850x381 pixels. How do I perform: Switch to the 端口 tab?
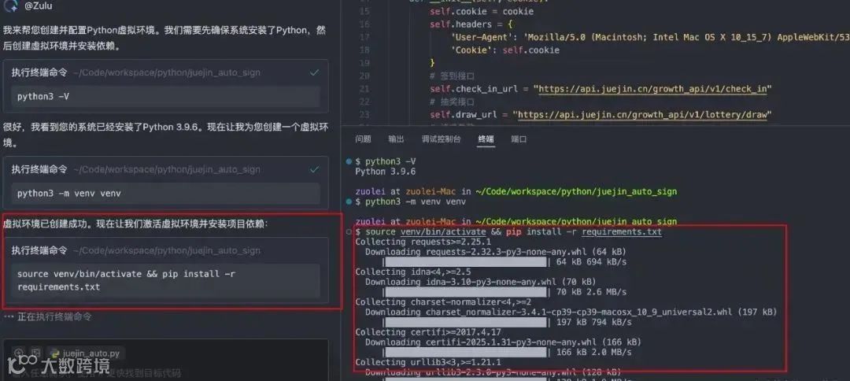(519, 139)
